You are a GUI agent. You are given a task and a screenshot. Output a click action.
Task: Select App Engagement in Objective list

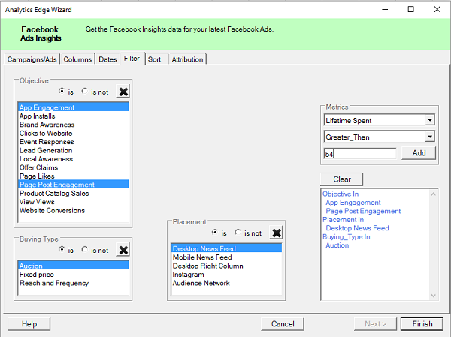pos(74,107)
